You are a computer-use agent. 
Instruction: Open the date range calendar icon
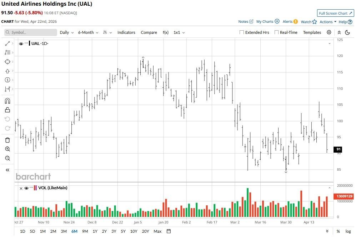click(x=169, y=231)
